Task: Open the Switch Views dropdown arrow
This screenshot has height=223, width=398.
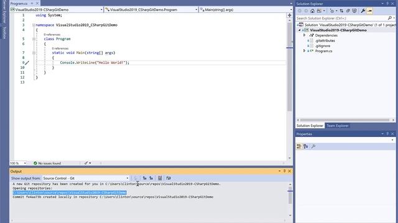Action: (x=324, y=11)
